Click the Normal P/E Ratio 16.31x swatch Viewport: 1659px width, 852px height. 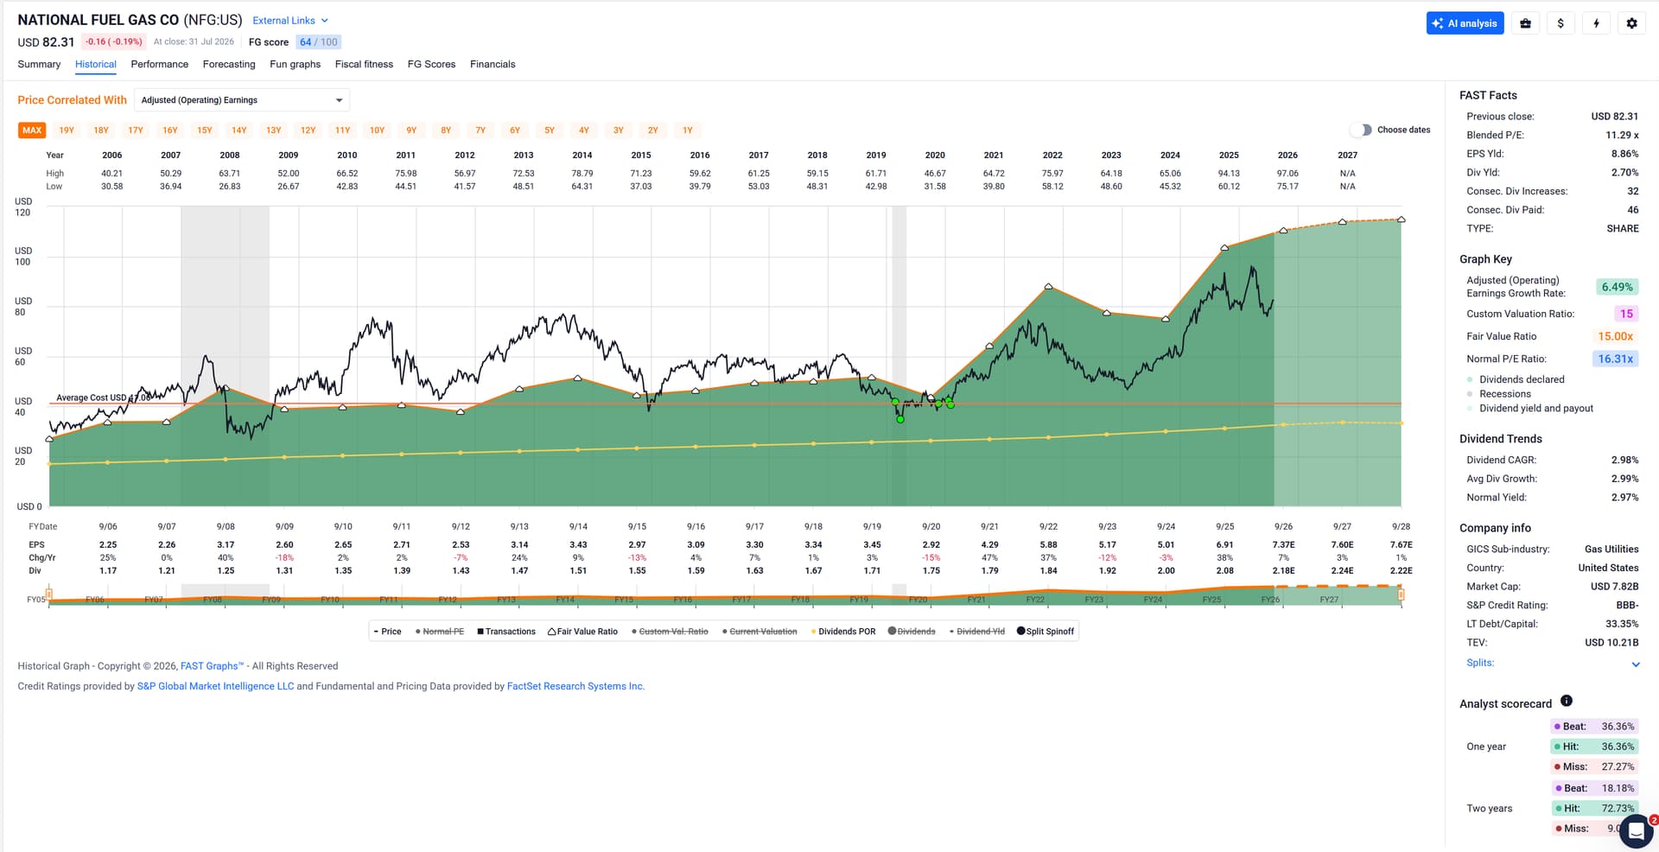click(x=1615, y=359)
